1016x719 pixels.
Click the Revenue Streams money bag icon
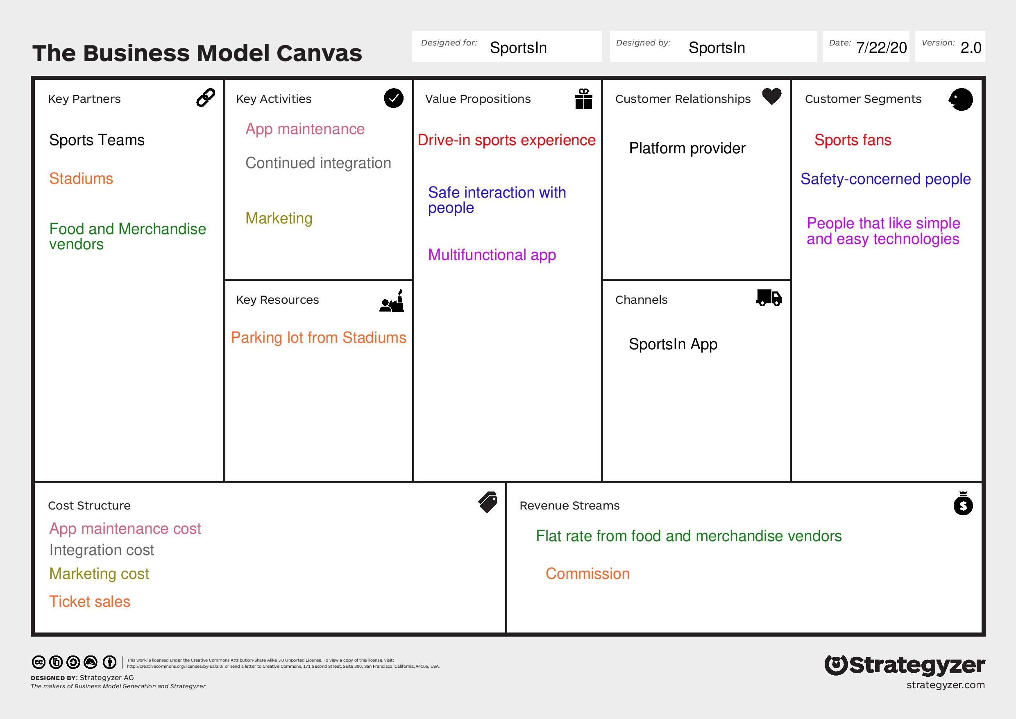tap(963, 503)
